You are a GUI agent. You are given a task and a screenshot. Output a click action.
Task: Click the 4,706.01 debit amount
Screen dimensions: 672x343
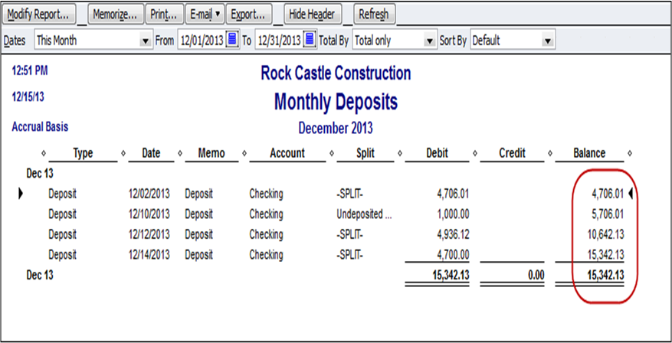(x=451, y=194)
